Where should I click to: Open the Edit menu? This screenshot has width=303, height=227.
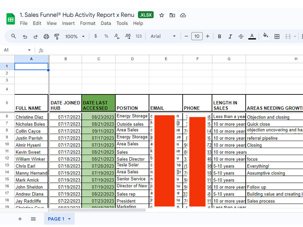pos(37,23)
